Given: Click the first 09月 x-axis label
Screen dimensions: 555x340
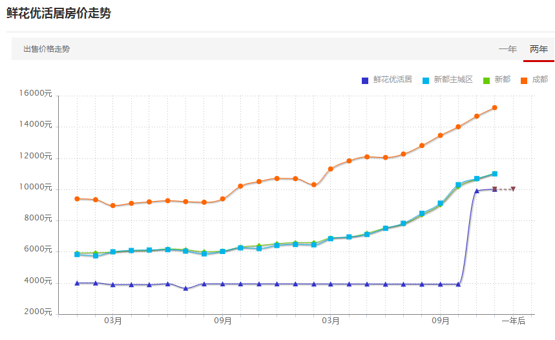Looking at the screenshot, I should (x=223, y=321).
